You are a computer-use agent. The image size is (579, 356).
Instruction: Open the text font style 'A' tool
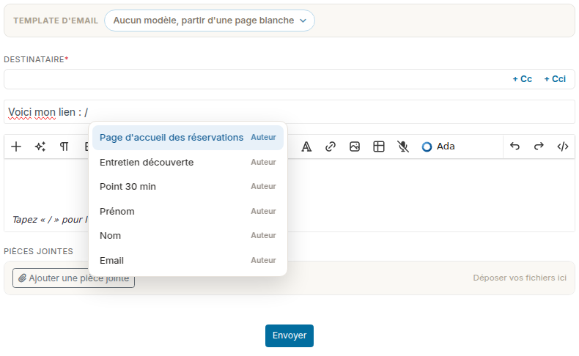[x=306, y=147]
